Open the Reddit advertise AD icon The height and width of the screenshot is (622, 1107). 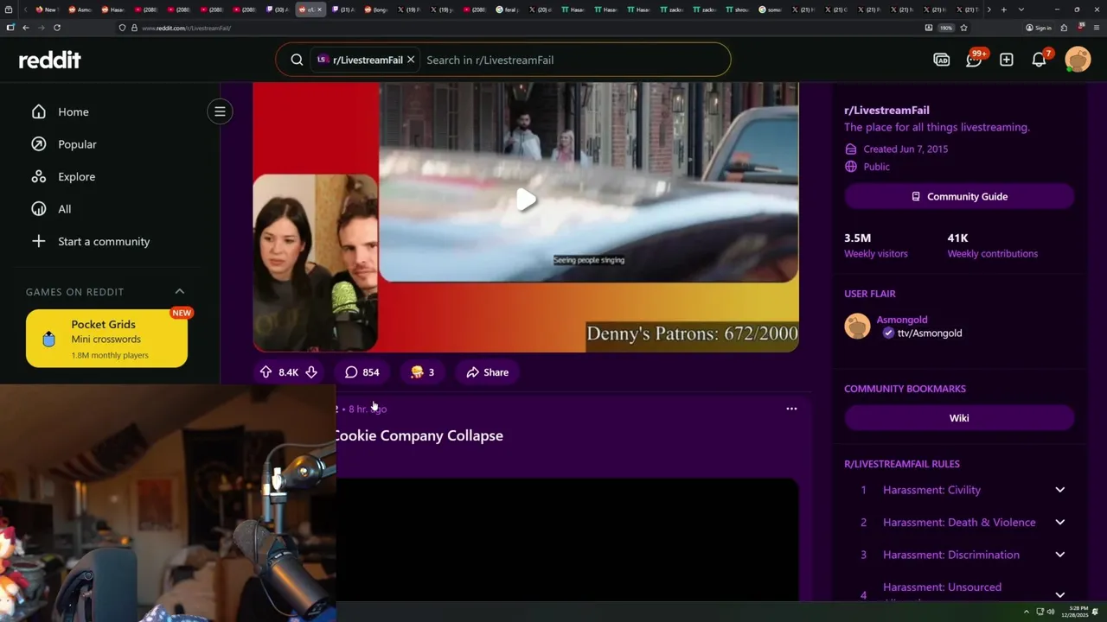point(941,60)
